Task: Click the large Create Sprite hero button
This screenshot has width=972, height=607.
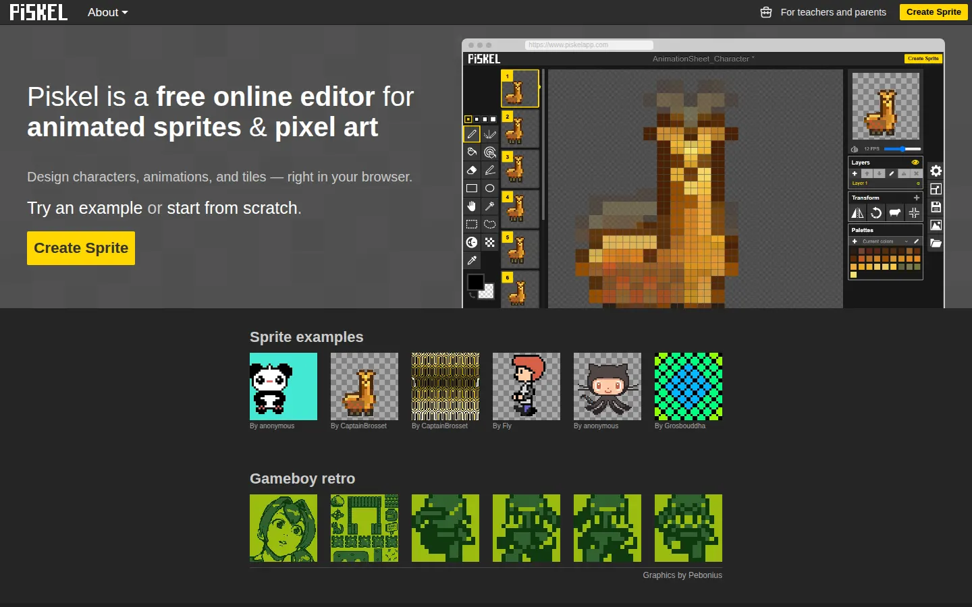Action: coord(81,248)
